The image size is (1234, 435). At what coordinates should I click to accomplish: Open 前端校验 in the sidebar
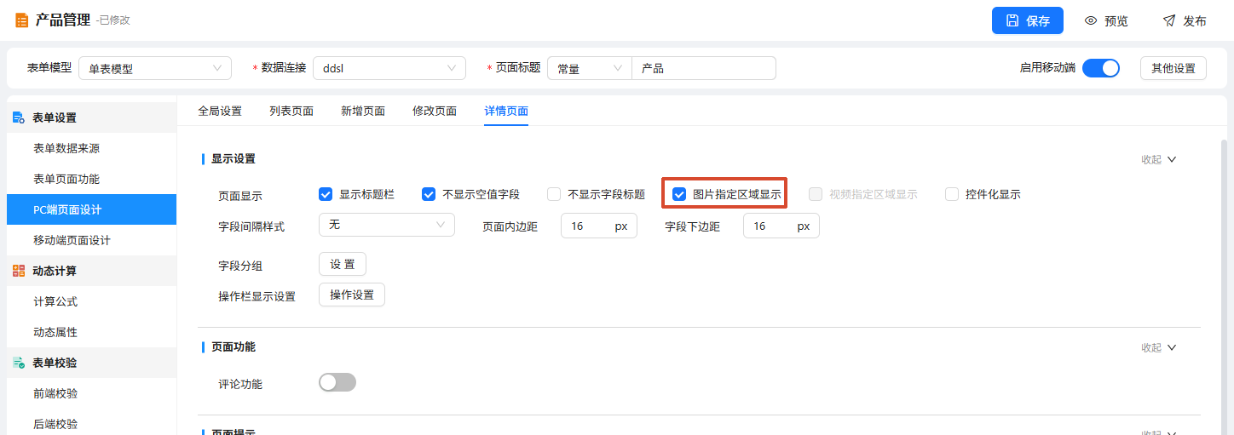(x=92, y=393)
